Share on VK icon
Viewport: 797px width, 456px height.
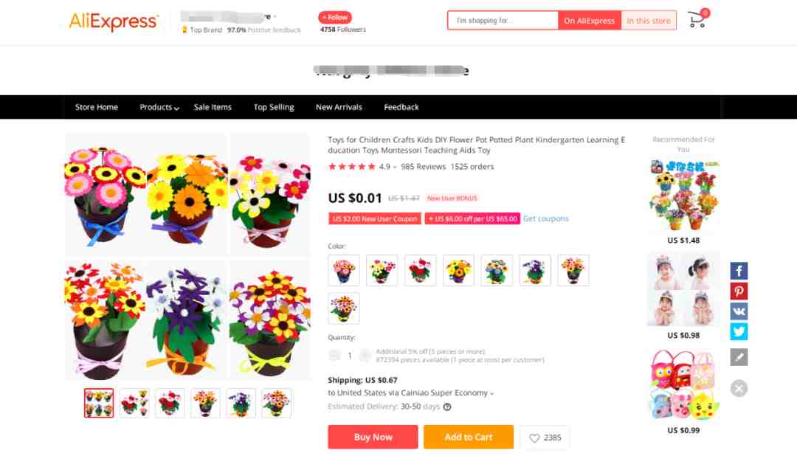click(x=739, y=311)
